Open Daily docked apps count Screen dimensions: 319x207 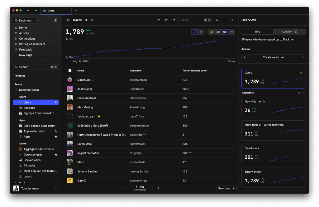point(39,126)
